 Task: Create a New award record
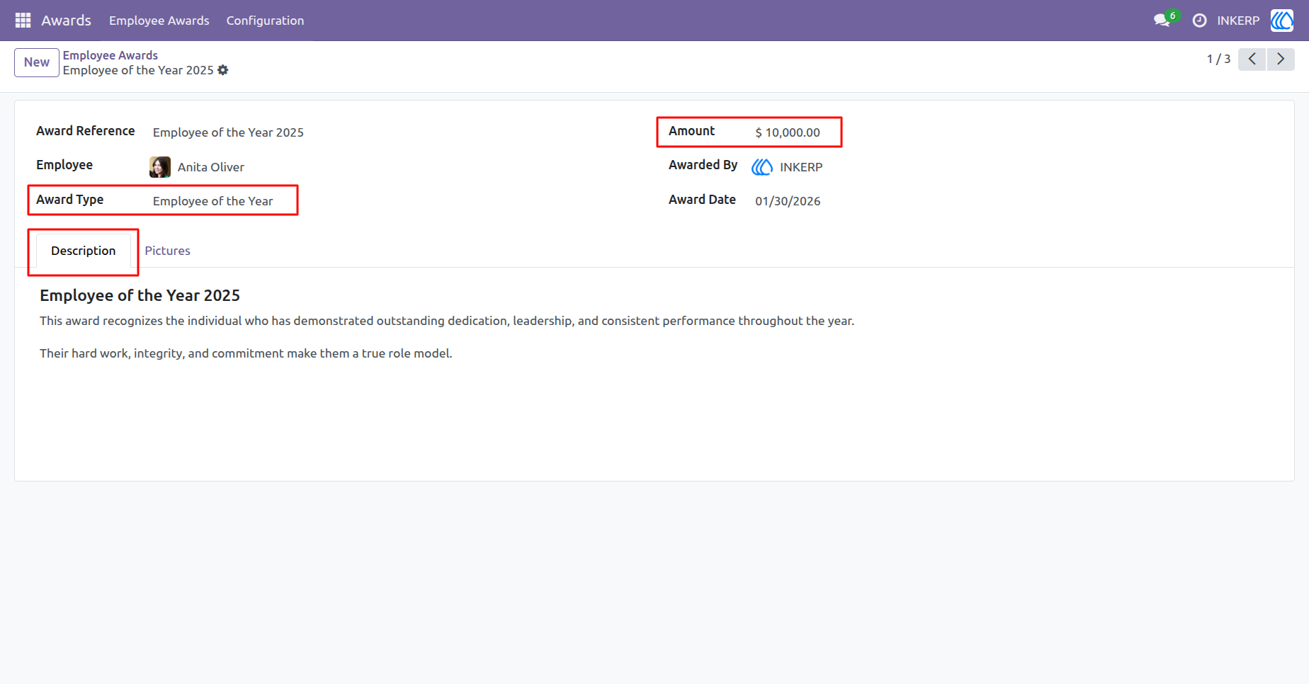tap(37, 62)
